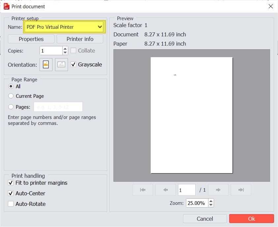Viewport: 278px width, 227px height.
Task: Click the next-page navigation arrow
Action: (219, 190)
